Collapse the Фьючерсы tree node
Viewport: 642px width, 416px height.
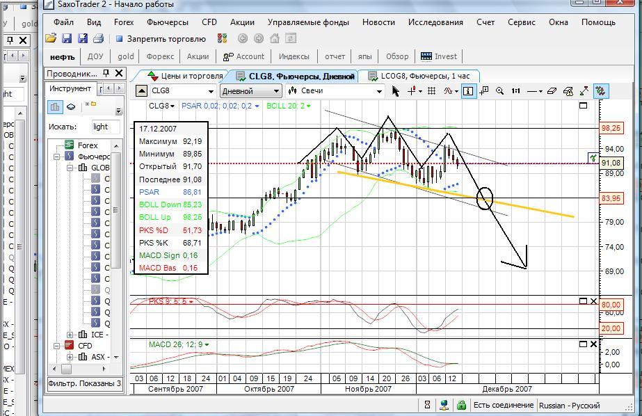pos(56,157)
